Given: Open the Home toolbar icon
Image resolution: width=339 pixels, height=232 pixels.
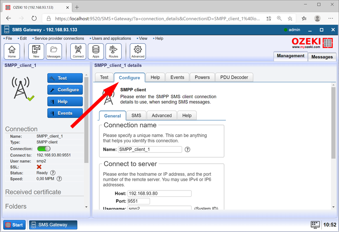Looking at the screenshot, I should 12,51.
